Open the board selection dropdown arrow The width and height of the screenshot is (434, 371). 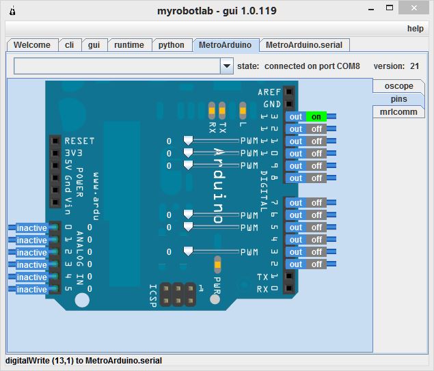click(x=227, y=66)
